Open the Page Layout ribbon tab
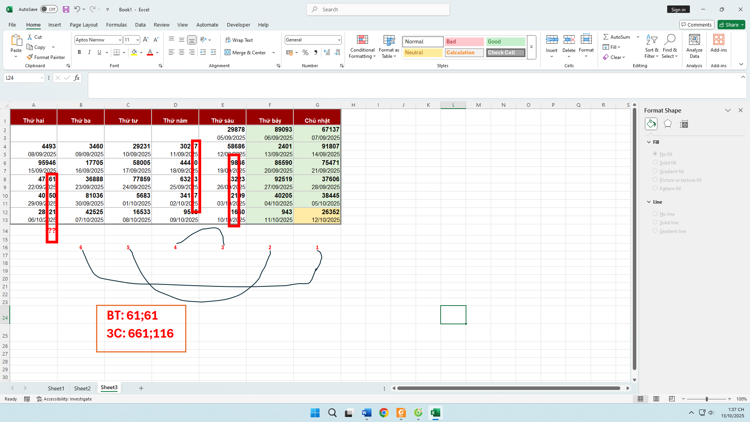 pyautogui.click(x=84, y=25)
